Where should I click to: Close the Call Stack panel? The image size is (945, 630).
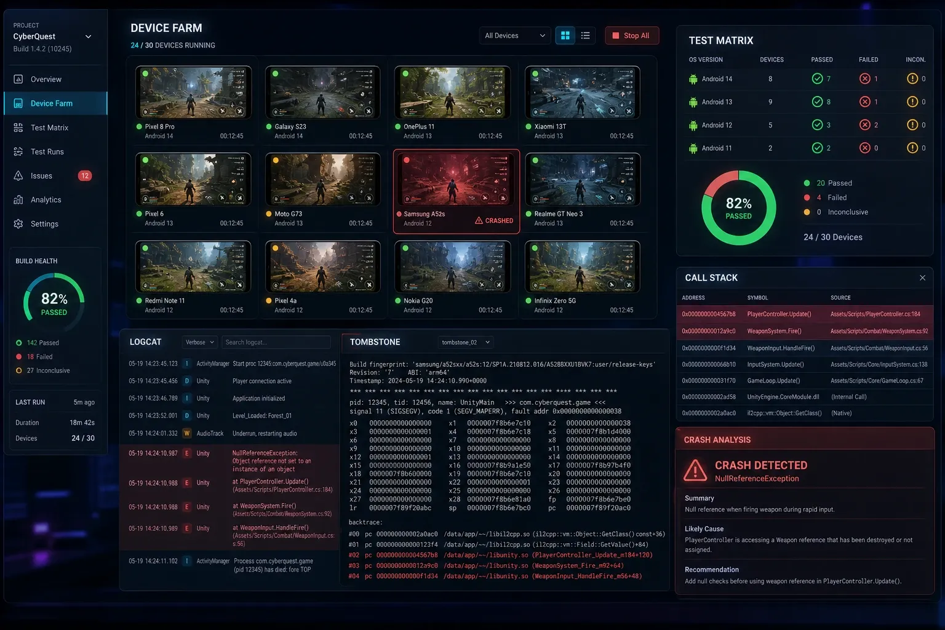[922, 278]
